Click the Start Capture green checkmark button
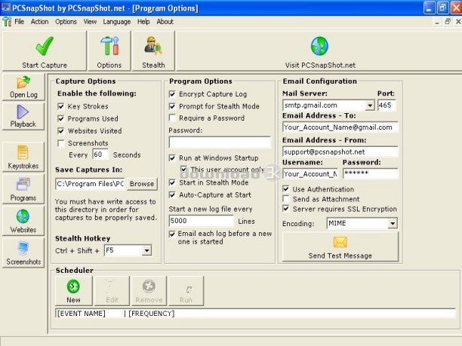Image resolution: width=462 pixels, height=346 pixels. (45, 51)
